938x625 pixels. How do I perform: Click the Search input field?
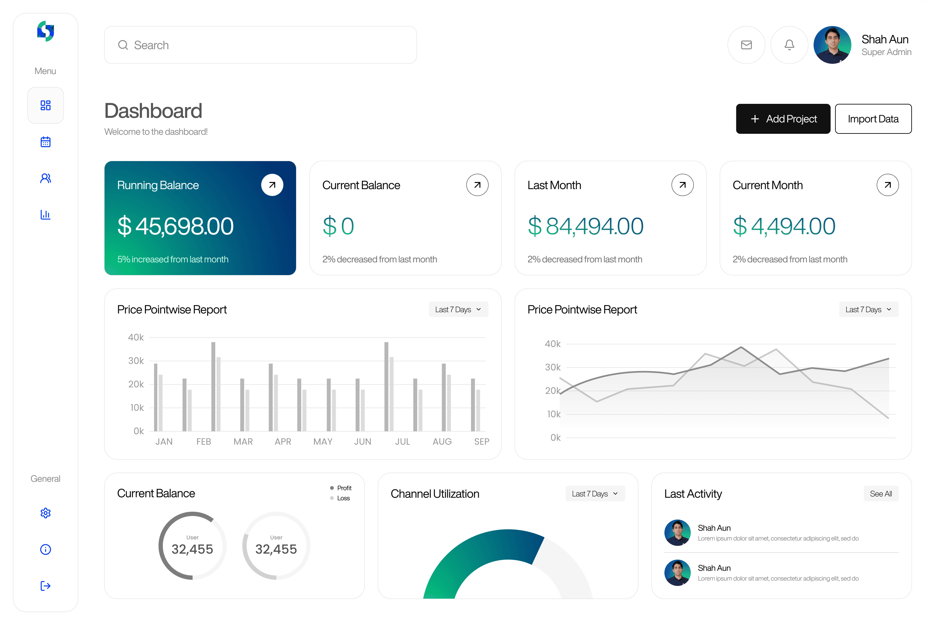(x=261, y=45)
